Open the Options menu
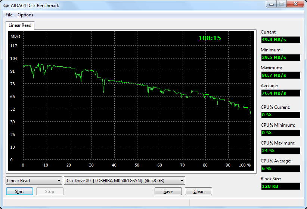 tap(25, 15)
